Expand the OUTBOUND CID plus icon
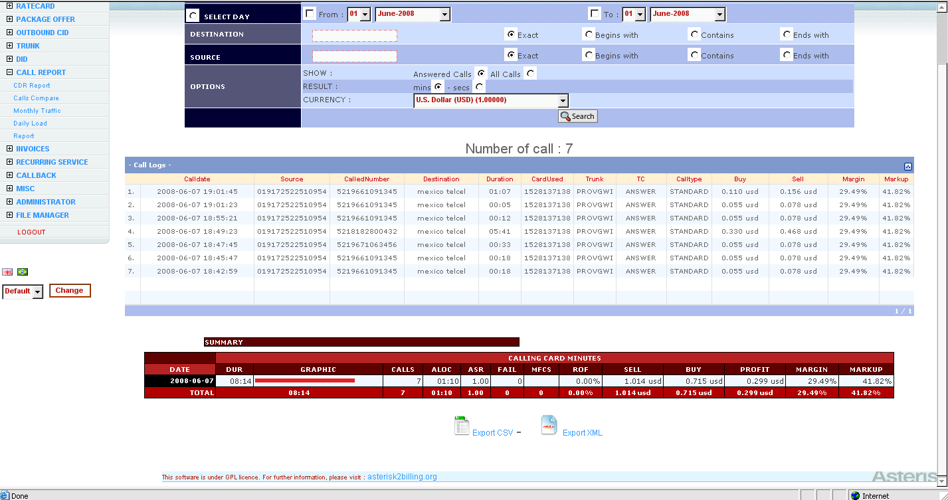Screen dimensions: 948x500 pos(9,33)
